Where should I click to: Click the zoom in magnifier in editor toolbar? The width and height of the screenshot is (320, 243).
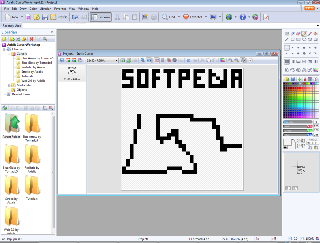tap(230, 60)
